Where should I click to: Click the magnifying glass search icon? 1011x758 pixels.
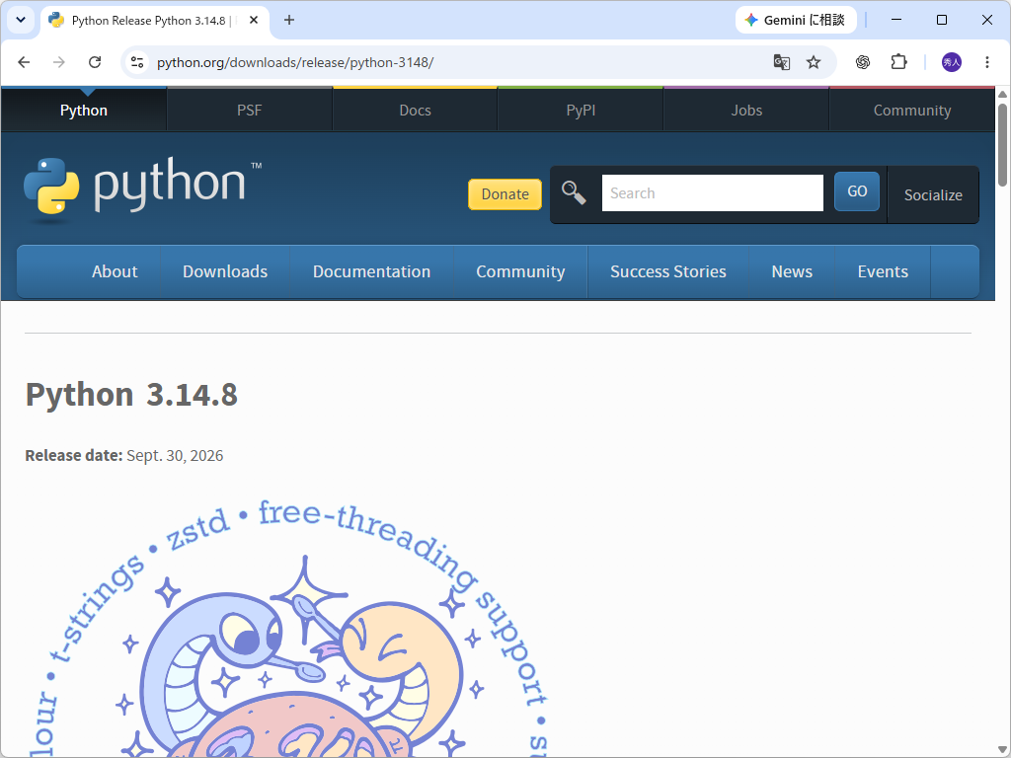(574, 192)
